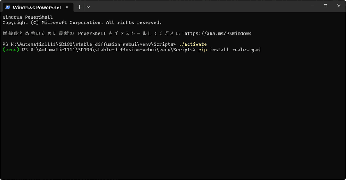The image size is (346, 180).
Task: Click the Copyright Microsoft Corporation line
Action: coord(82,23)
